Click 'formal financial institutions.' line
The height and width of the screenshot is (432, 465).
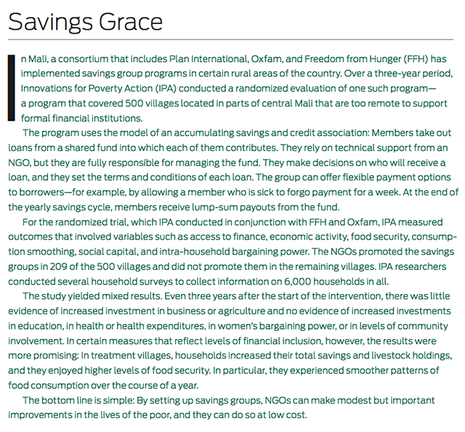[82, 118]
